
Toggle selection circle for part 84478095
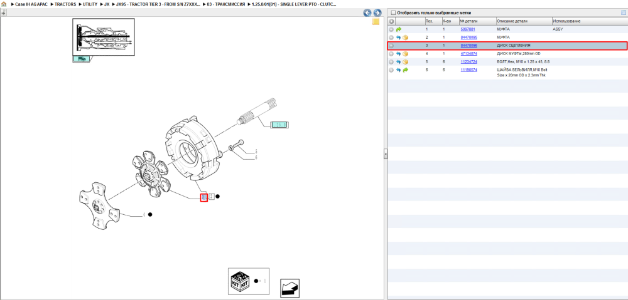[391, 38]
